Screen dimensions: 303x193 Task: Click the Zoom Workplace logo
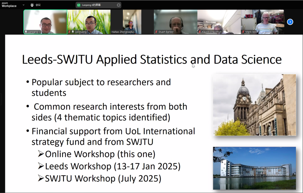point(9,5)
